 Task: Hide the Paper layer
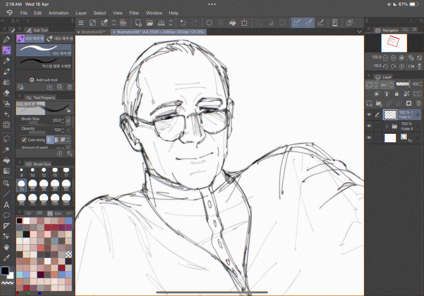[369, 138]
